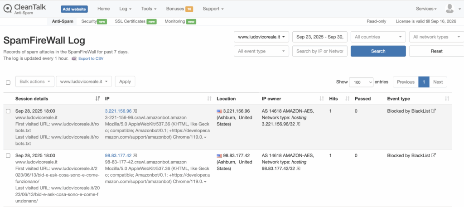Switch to the Monitoring tab

[180, 21]
